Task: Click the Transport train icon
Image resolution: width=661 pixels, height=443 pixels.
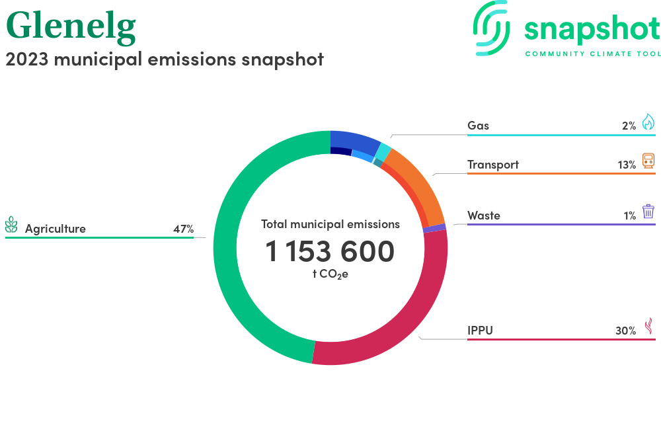Action: [x=648, y=161]
